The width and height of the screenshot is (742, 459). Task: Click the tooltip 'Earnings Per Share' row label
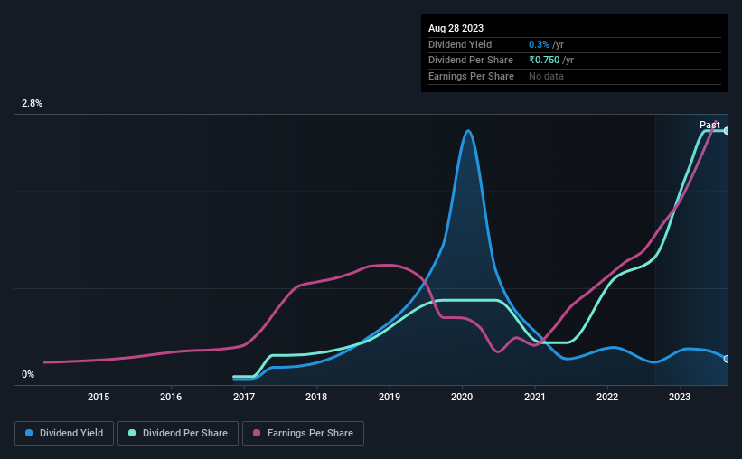click(x=471, y=76)
